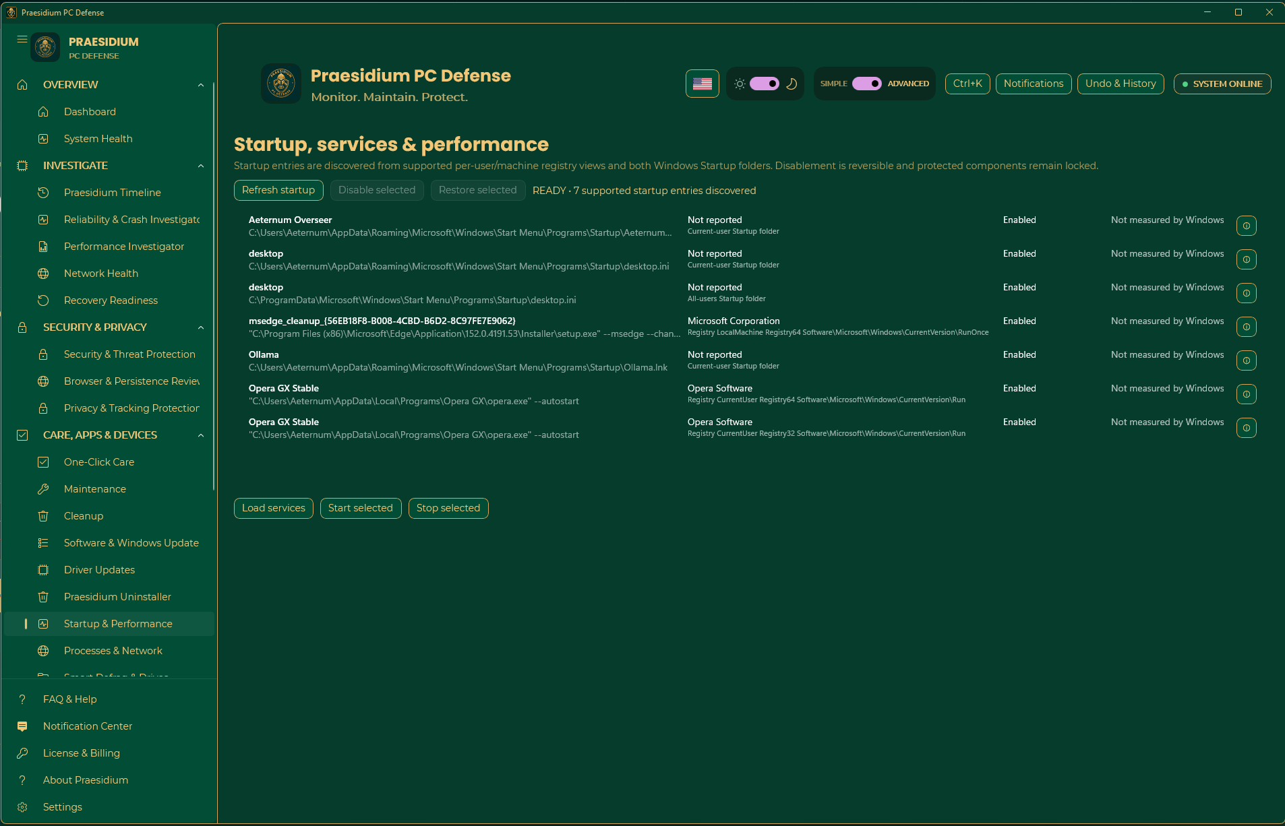Screen dimensions: 1285x826
Task: Click the Network Health globe icon
Action: pos(43,274)
